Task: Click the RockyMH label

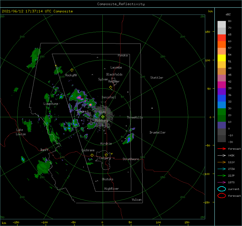Action: [71, 75]
